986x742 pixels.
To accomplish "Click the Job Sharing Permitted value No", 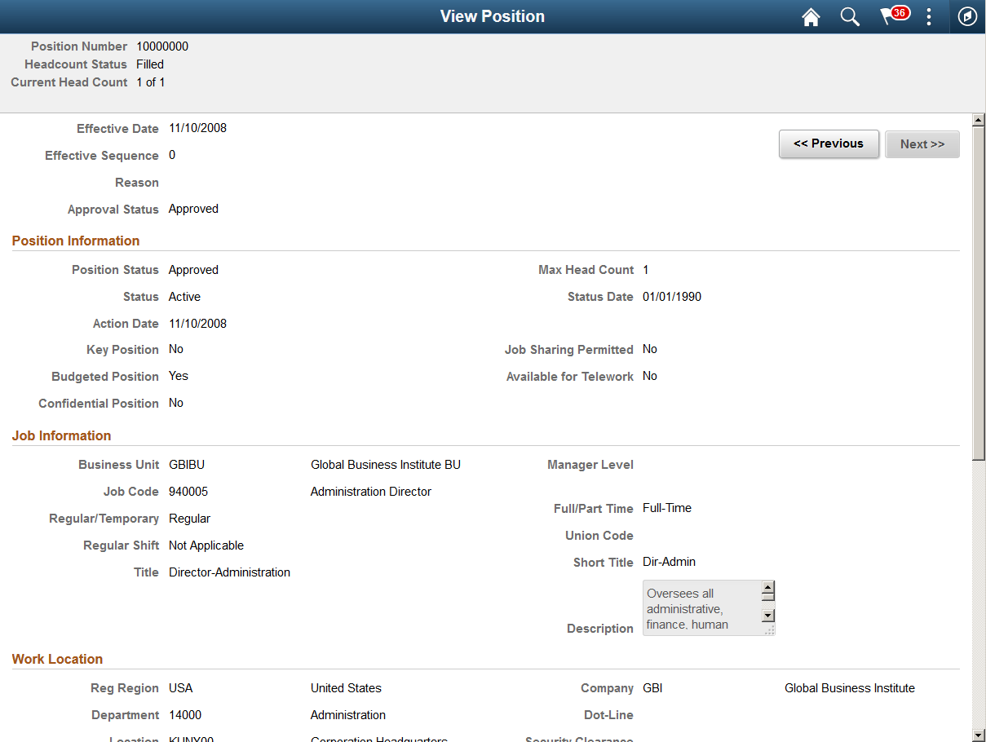I will (x=650, y=349).
